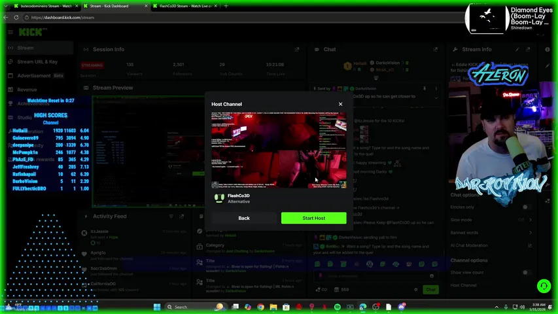This screenshot has height=314, width=558.
Task: Open chat settings gear icon
Action: coord(415,289)
